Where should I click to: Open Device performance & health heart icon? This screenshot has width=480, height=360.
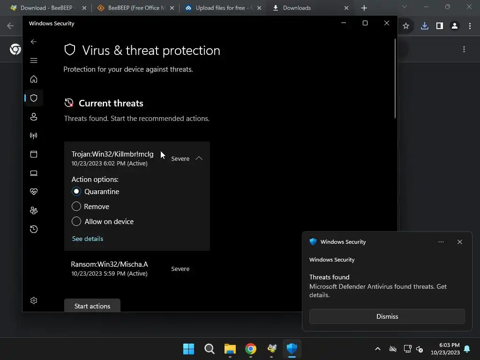pos(34,192)
